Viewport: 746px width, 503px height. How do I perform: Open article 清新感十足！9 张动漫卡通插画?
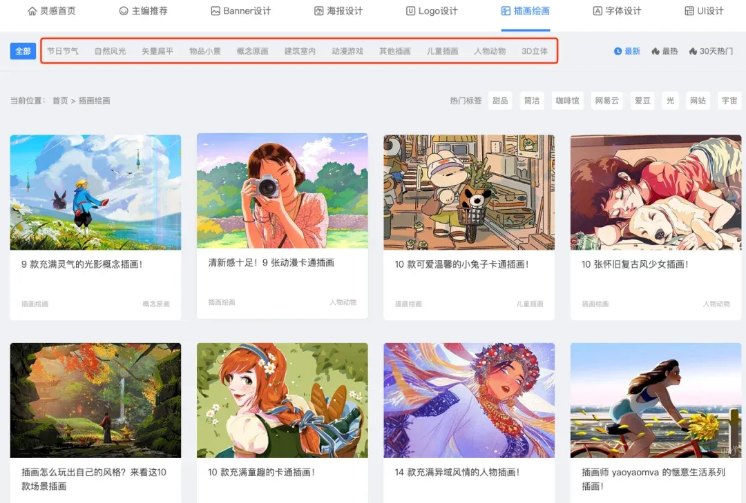(x=271, y=262)
